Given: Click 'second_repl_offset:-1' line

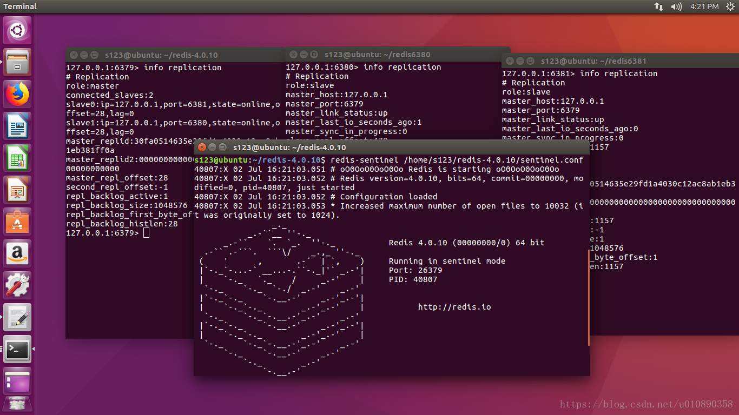Looking at the screenshot, I should 117,187.
